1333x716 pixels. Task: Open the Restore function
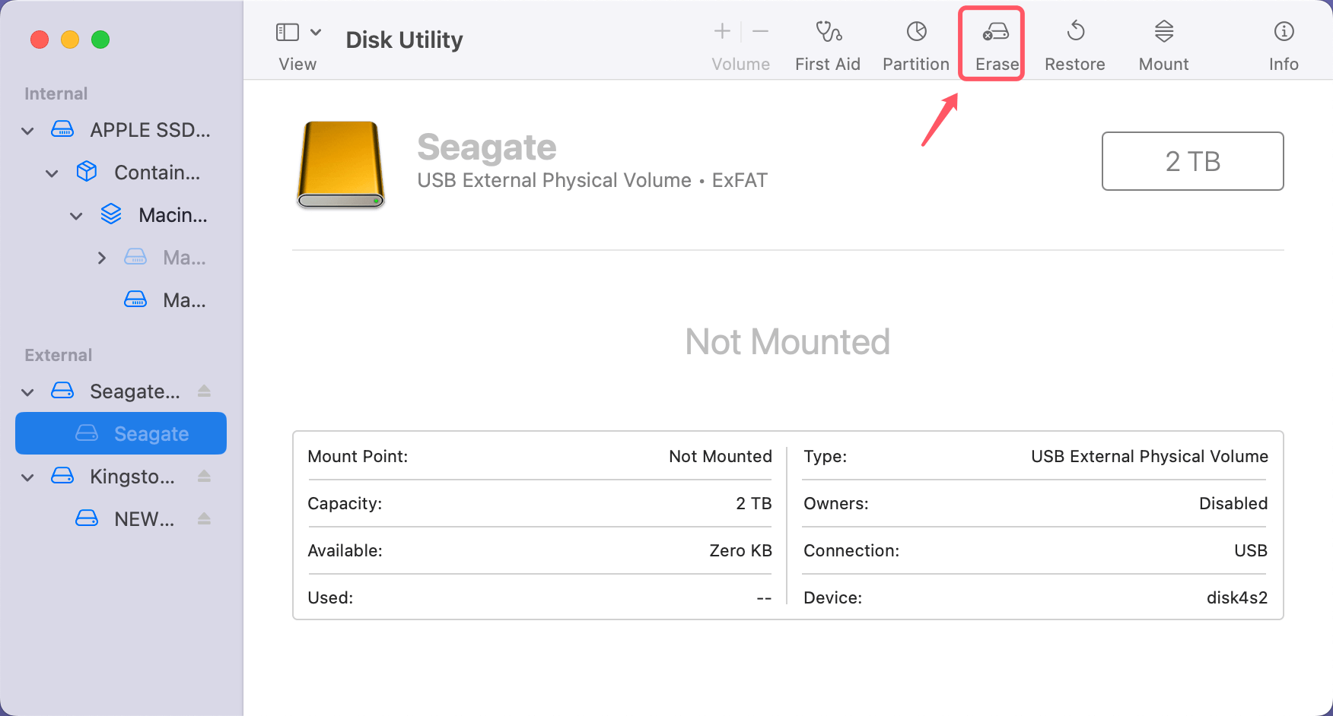(1074, 43)
